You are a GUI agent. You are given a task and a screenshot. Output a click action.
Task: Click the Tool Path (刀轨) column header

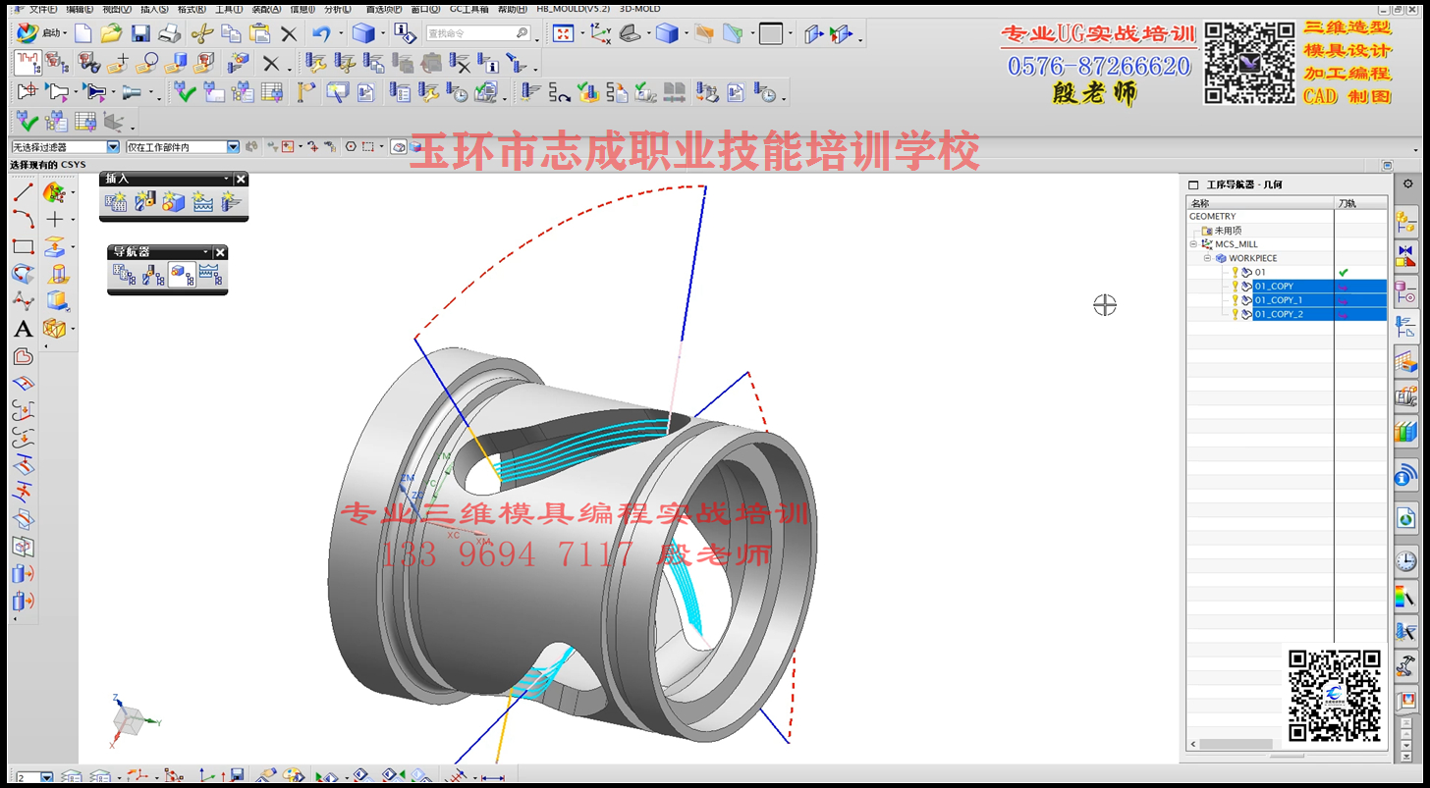(x=1360, y=203)
